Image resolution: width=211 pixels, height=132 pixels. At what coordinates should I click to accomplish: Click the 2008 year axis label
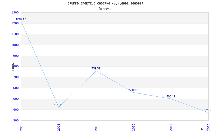(59, 127)
